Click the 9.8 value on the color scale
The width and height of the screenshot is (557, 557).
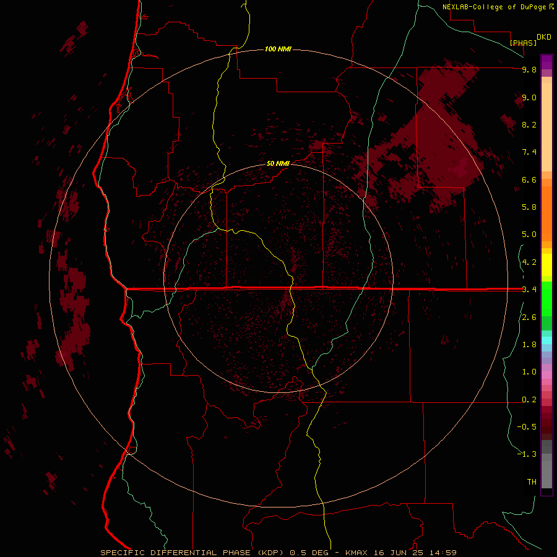529,69
